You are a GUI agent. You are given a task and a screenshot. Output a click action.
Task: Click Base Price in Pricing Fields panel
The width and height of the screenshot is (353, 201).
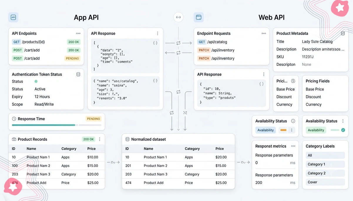[315, 89]
